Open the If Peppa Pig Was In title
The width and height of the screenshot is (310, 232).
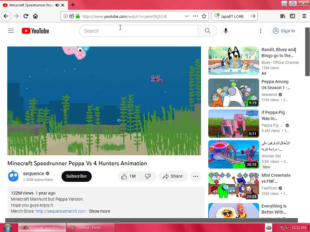point(273,115)
